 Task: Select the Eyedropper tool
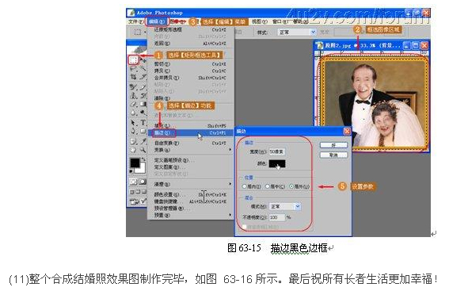pyautogui.click(x=143, y=141)
